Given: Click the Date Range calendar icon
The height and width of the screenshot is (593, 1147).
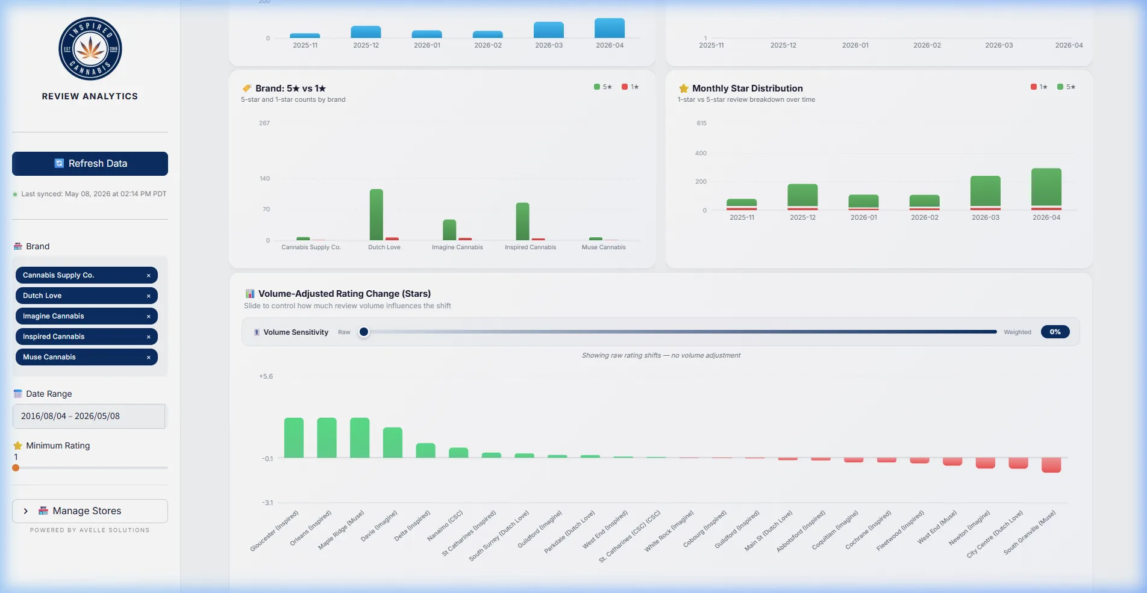Looking at the screenshot, I should 18,394.
